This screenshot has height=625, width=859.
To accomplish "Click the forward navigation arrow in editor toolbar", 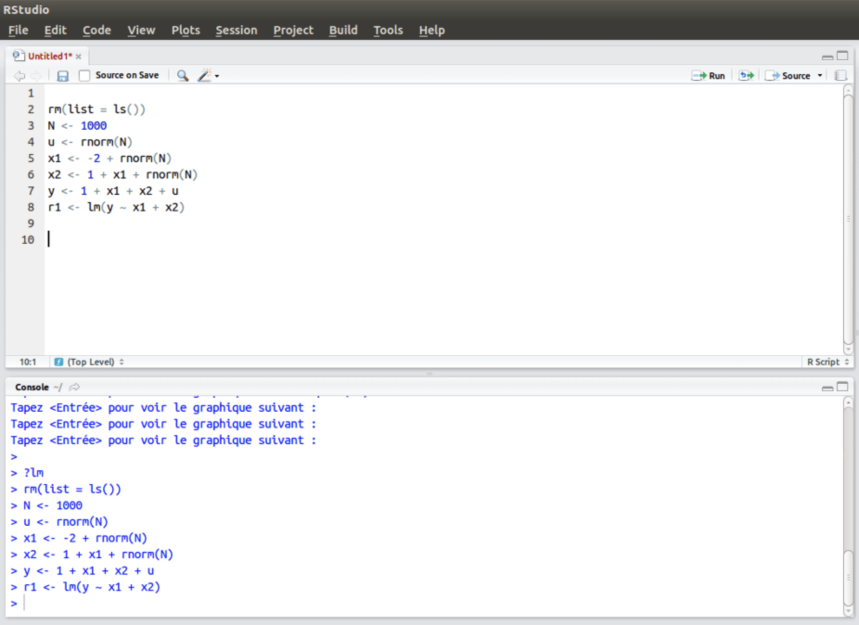I will (x=36, y=76).
